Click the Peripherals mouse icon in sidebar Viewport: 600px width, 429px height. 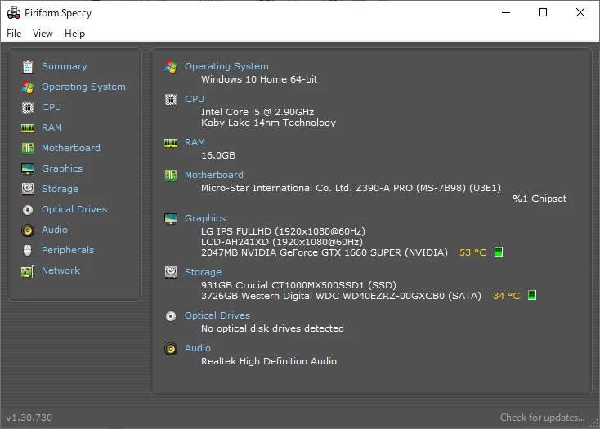(28, 250)
